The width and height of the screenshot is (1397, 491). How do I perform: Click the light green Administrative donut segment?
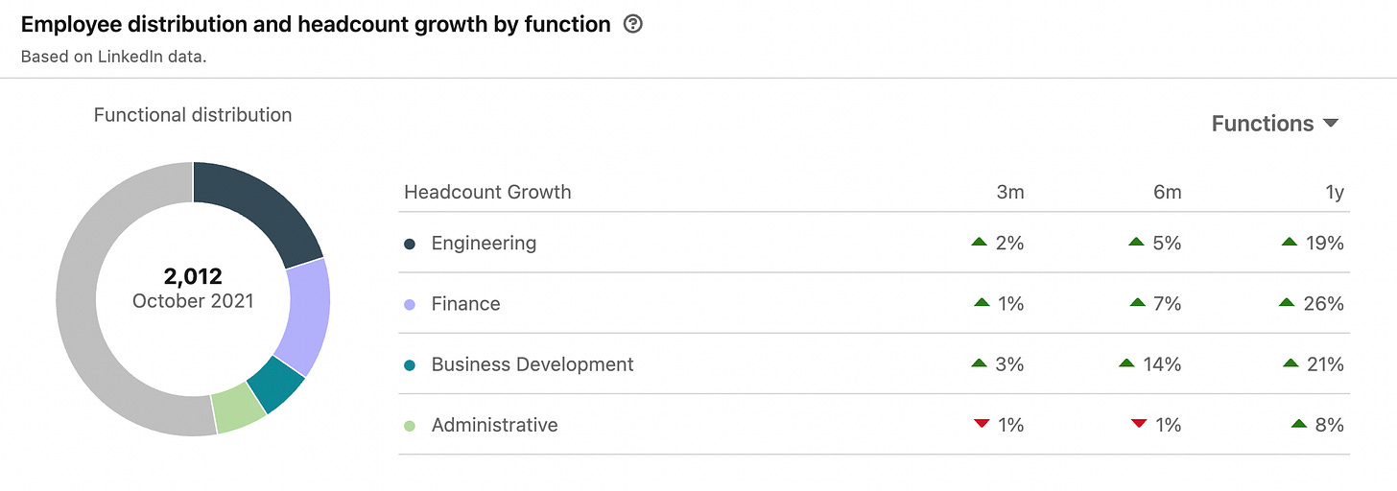[x=237, y=409]
